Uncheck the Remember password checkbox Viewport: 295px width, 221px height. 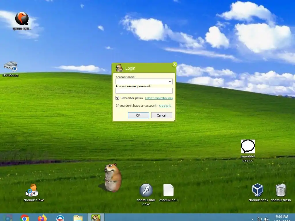click(118, 98)
